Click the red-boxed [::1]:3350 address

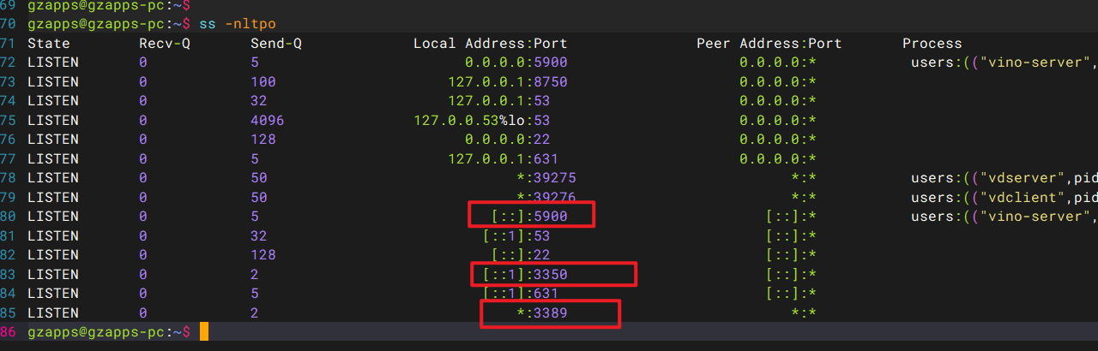point(525,275)
